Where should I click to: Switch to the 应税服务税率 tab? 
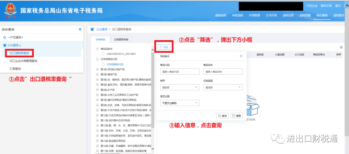[121, 40]
